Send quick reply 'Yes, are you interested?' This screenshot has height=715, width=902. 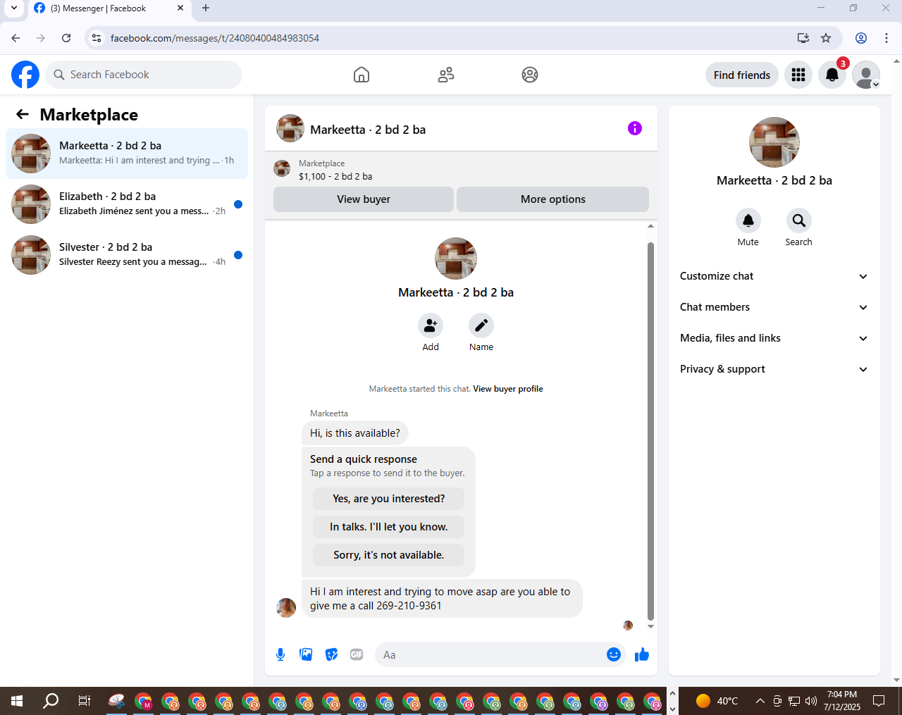(x=389, y=499)
